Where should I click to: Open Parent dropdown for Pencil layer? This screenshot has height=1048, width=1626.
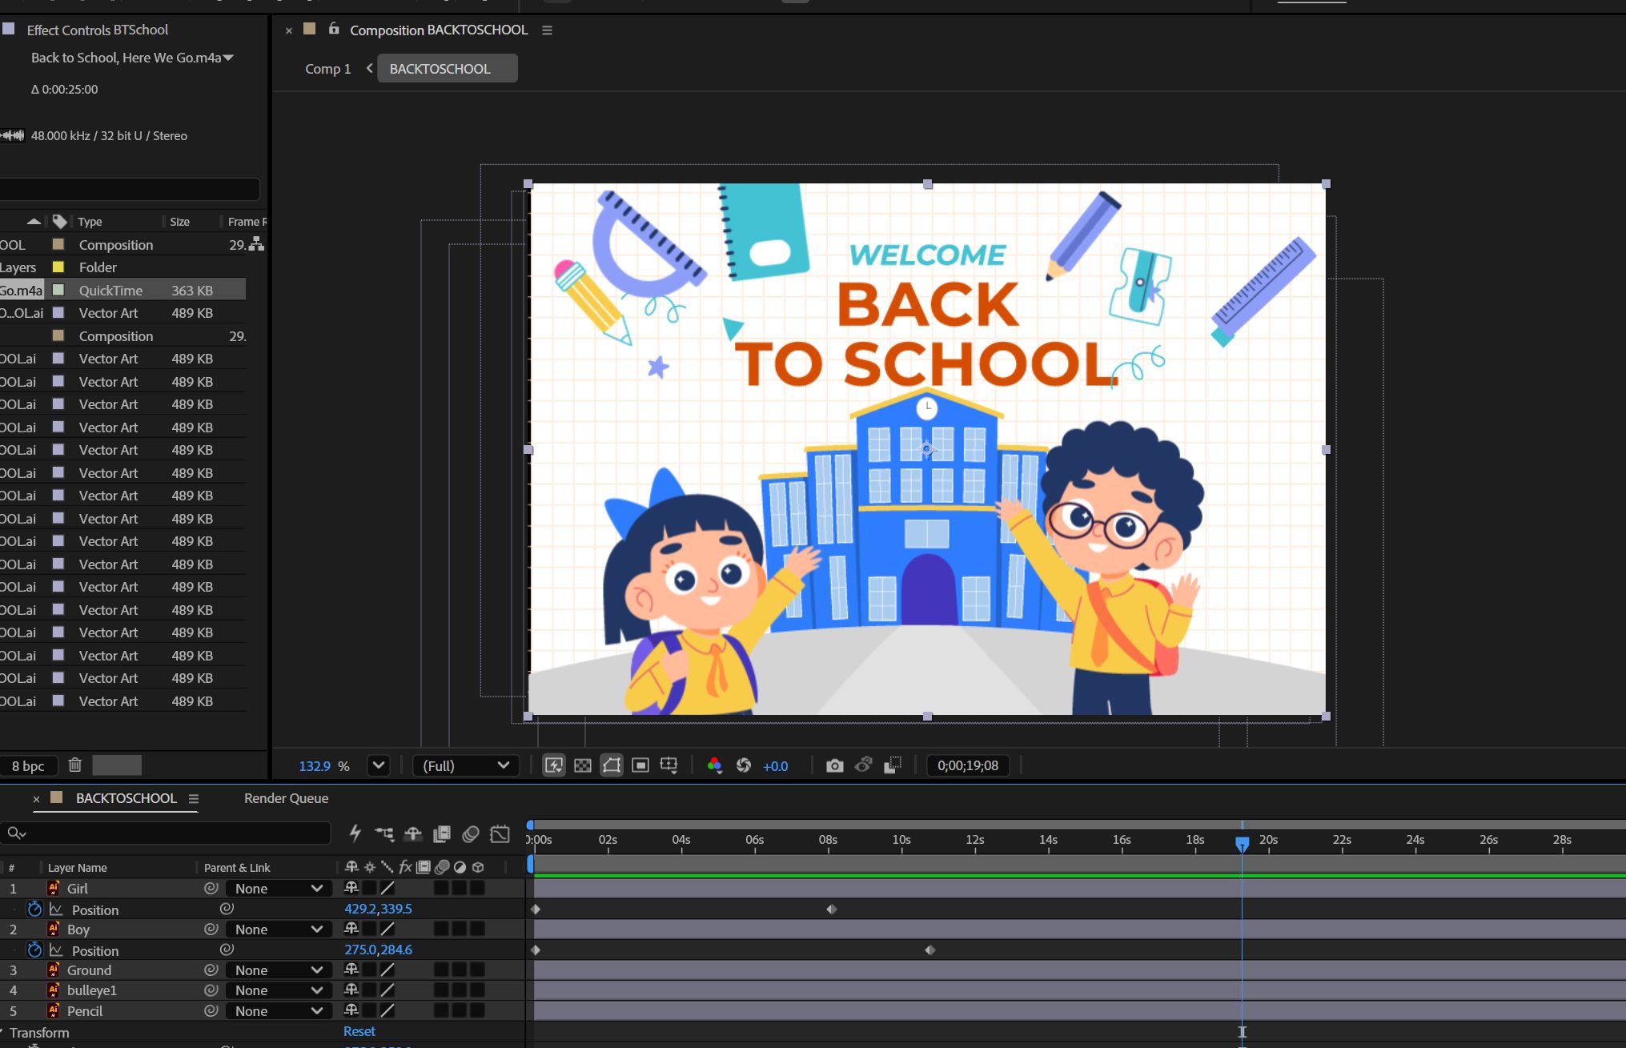[279, 1011]
